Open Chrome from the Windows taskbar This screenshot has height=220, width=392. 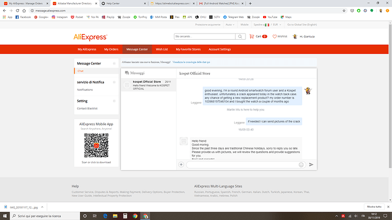(x=135, y=216)
